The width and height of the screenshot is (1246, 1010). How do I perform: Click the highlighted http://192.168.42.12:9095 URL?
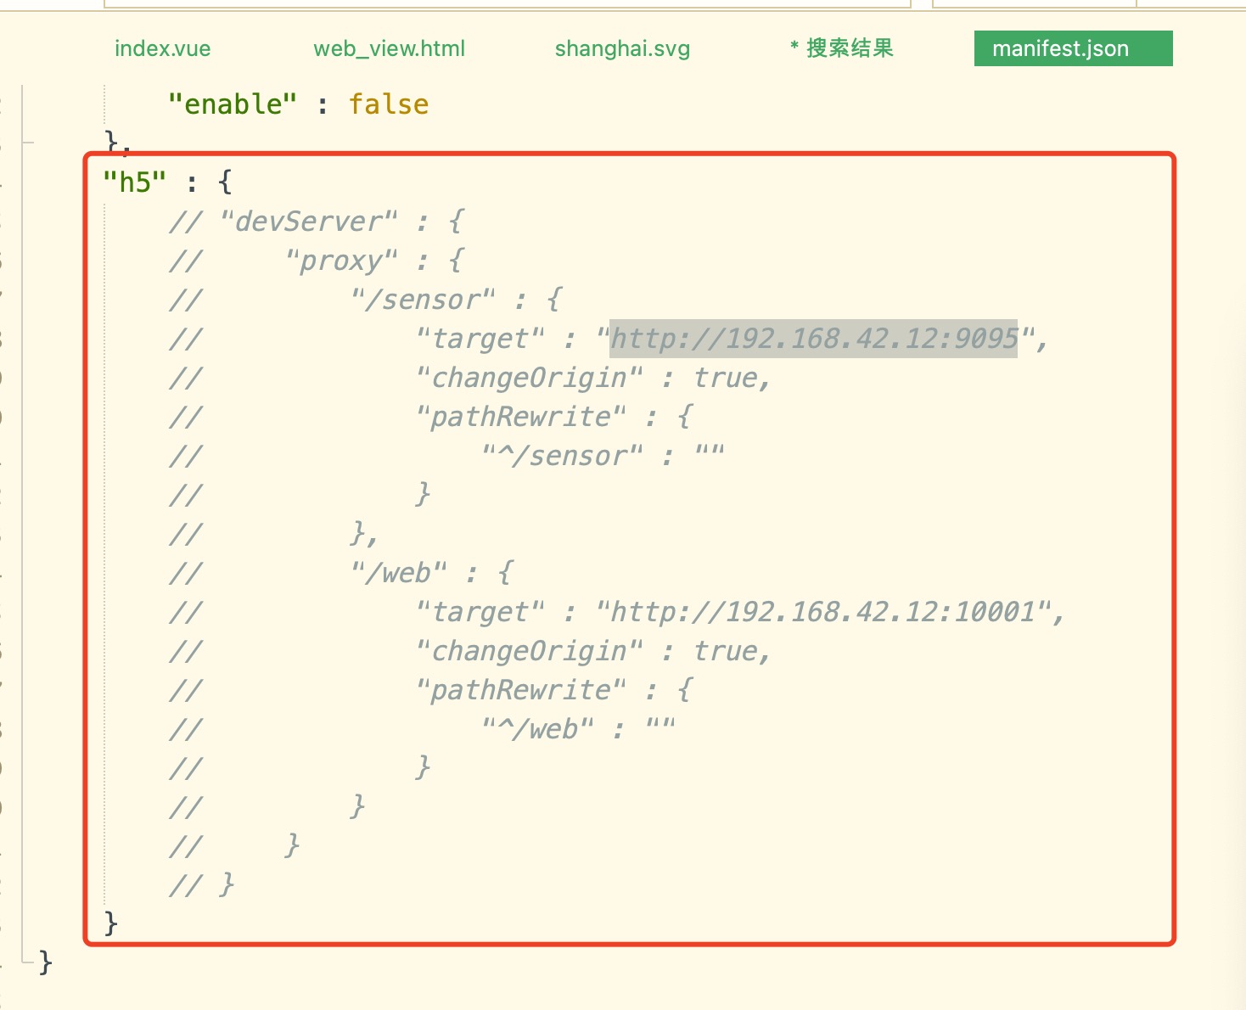(812, 338)
